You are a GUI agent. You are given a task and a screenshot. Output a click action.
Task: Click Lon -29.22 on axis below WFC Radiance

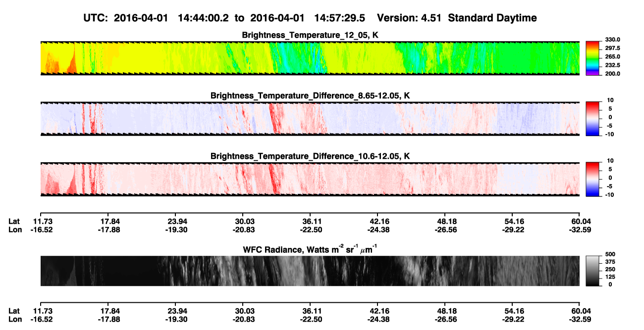tap(512, 319)
